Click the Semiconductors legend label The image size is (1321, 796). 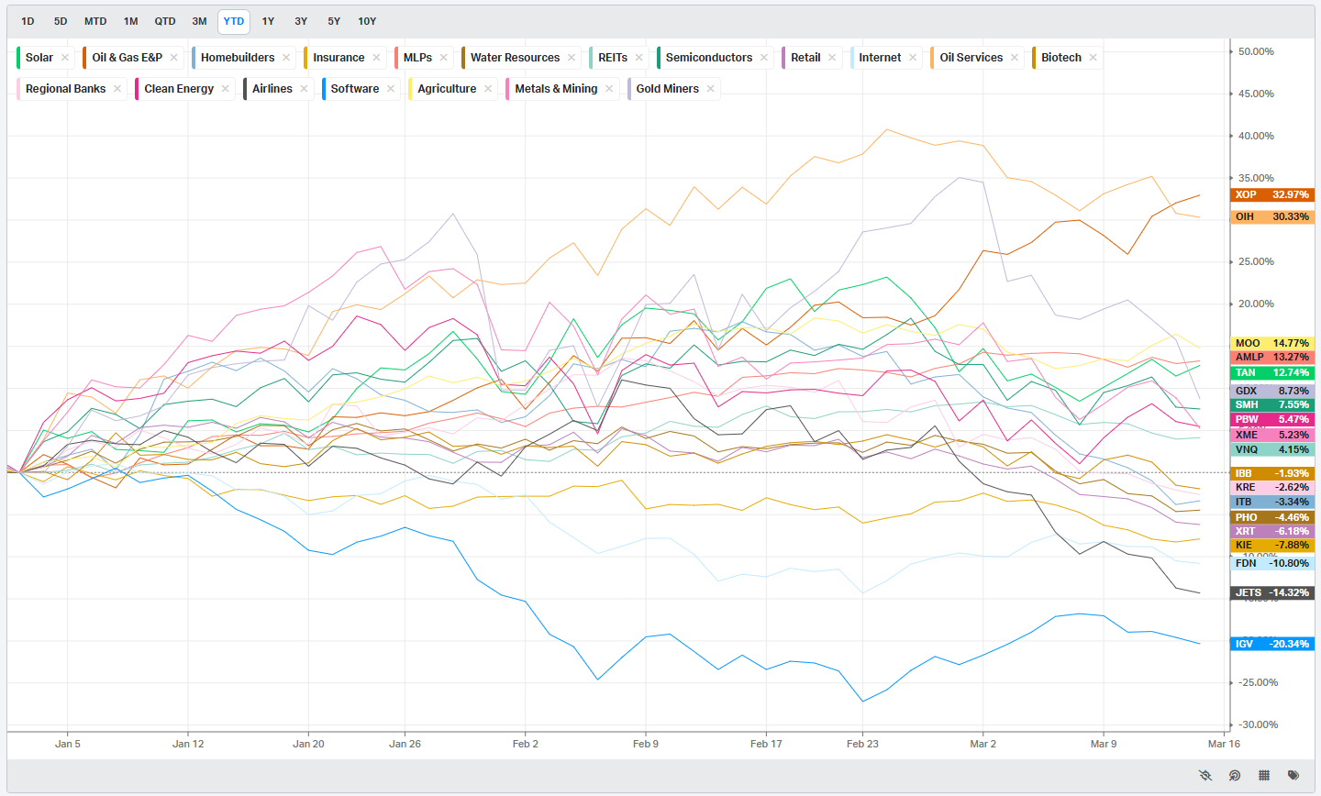tap(709, 57)
